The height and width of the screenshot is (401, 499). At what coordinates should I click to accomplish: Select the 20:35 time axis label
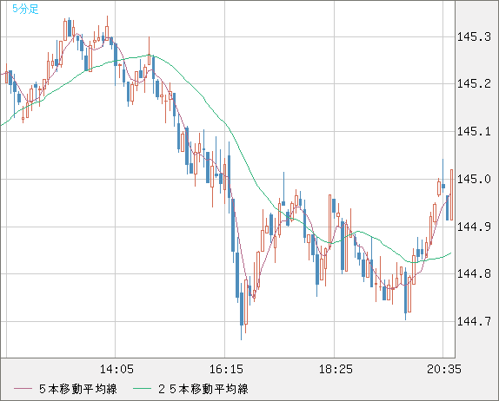444,369
